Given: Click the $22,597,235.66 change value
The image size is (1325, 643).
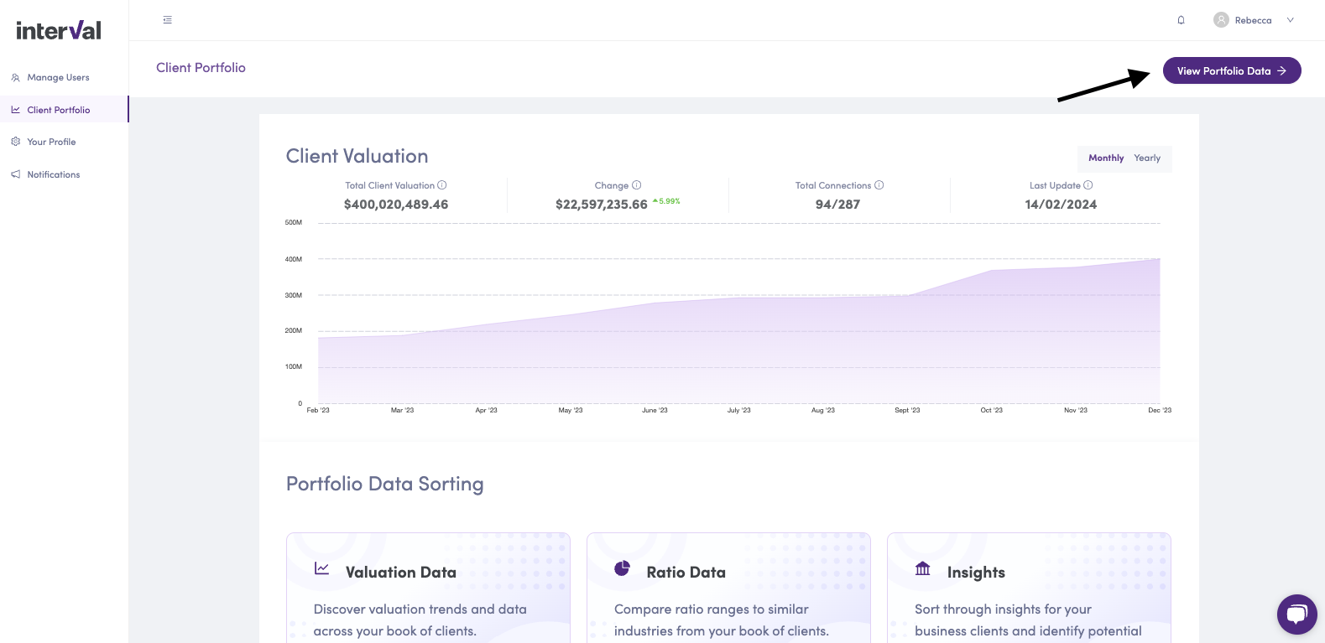Looking at the screenshot, I should (602, 205).
